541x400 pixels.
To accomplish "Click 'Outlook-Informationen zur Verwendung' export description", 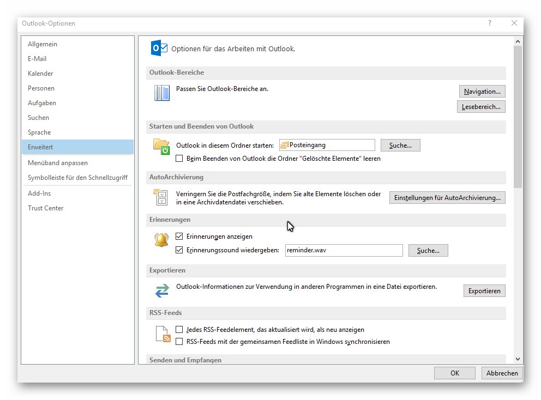I will point(306,287).
